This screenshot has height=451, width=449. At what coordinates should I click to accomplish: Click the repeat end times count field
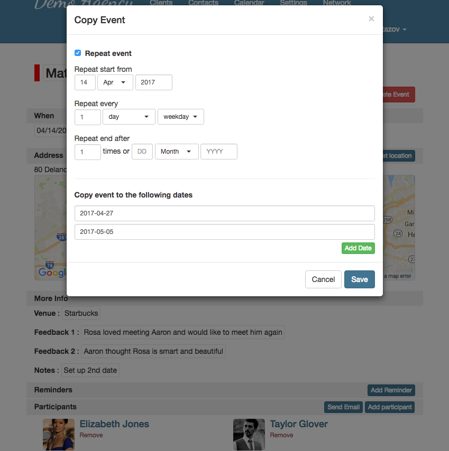click(x=87, y=152)
